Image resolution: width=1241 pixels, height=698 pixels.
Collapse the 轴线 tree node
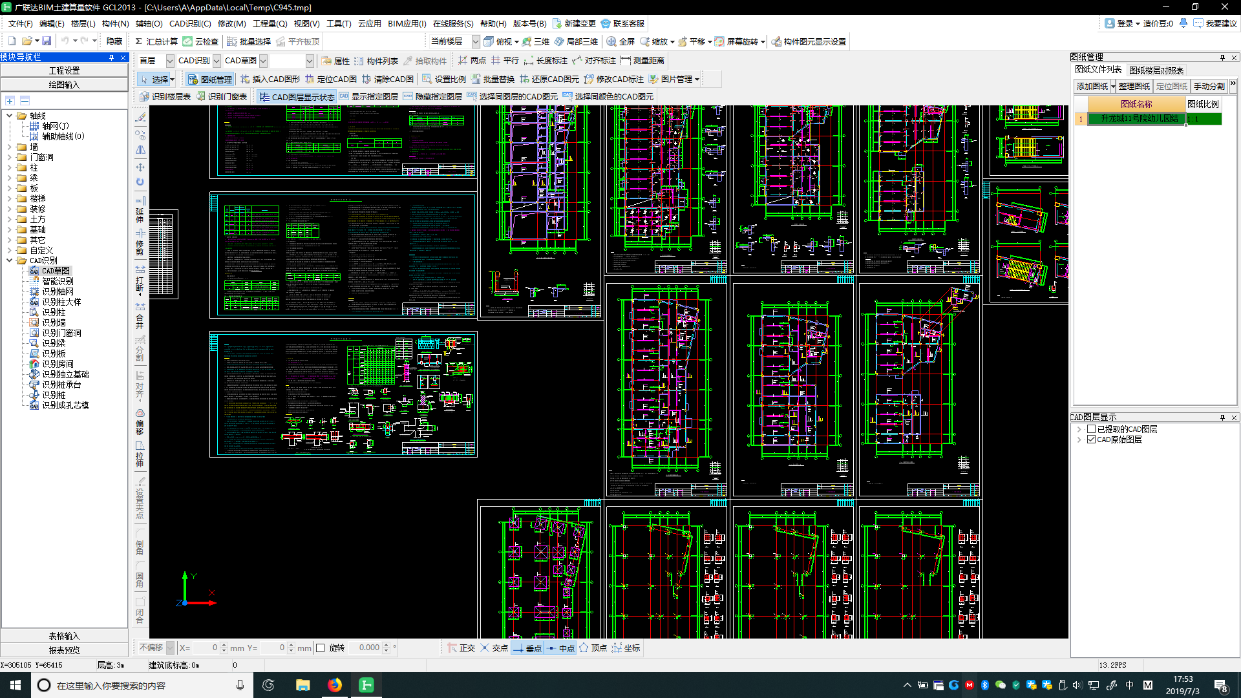pyautogui.click(x=9, y=116)
